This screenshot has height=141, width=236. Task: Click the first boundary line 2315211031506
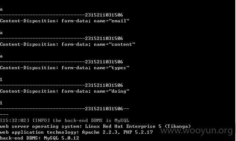61,15
